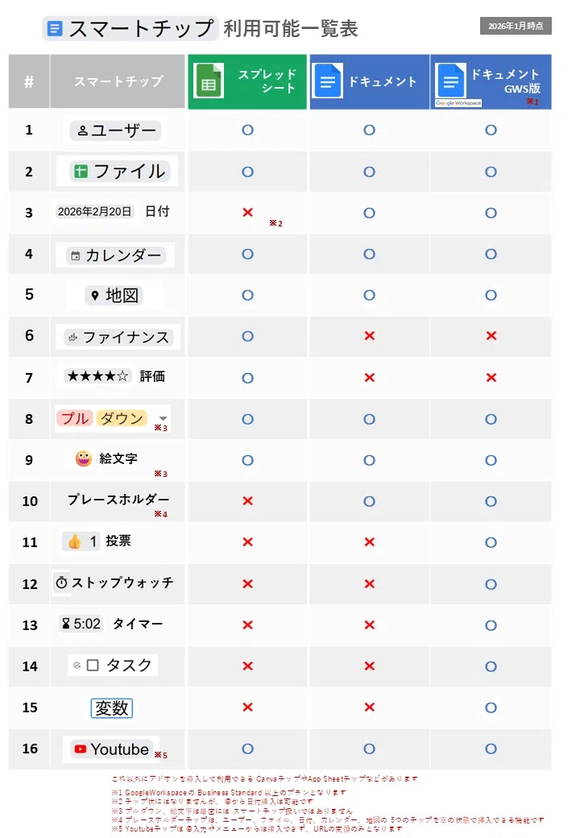Click the blue document icon beside スマートチップ title
Screen dimensions: 580x838
pos(55,28)
